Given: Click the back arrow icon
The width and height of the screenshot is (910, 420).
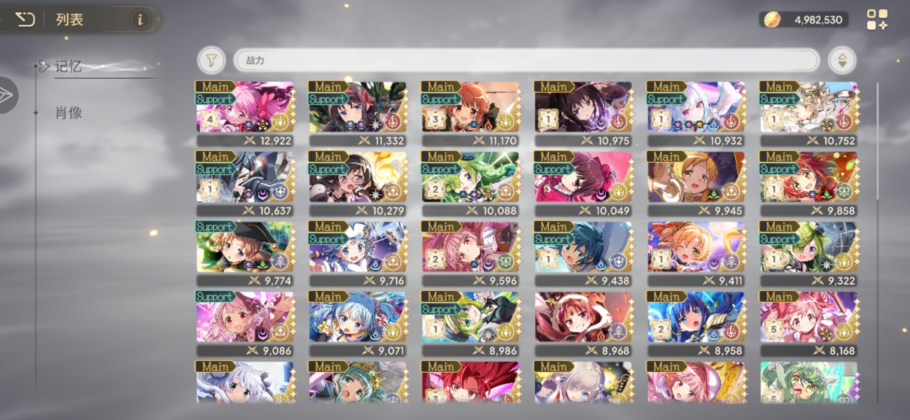Looking at the screenshot, I should 25,19.
